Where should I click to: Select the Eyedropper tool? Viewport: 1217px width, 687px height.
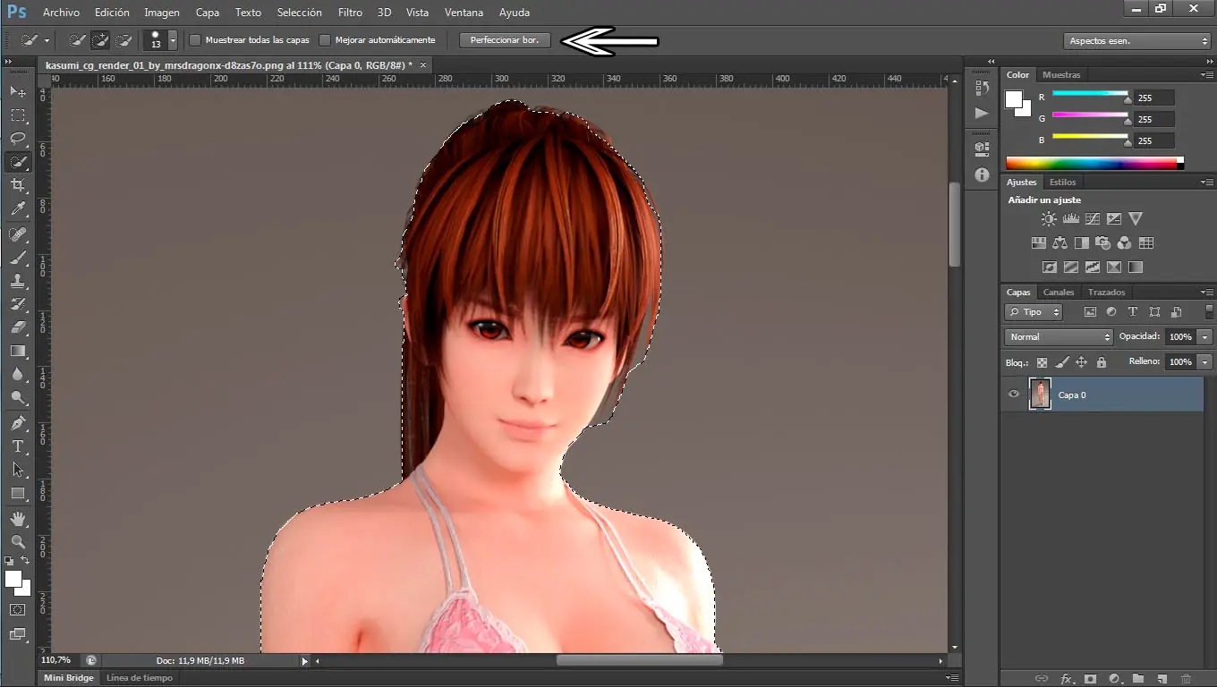pos(18,208)
